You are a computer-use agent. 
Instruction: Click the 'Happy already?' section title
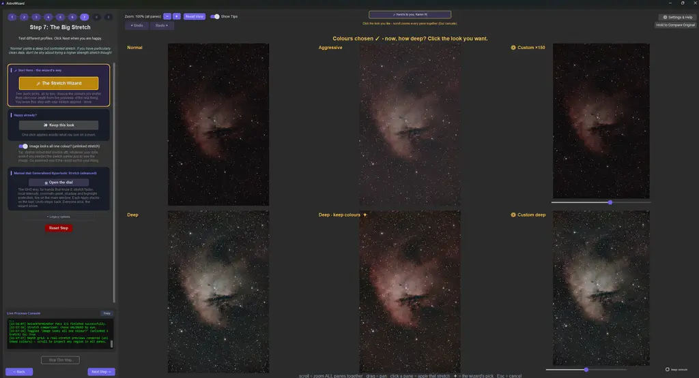(25, 115)
